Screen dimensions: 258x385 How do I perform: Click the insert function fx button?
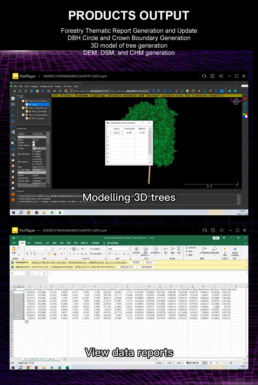click(45, 273)
